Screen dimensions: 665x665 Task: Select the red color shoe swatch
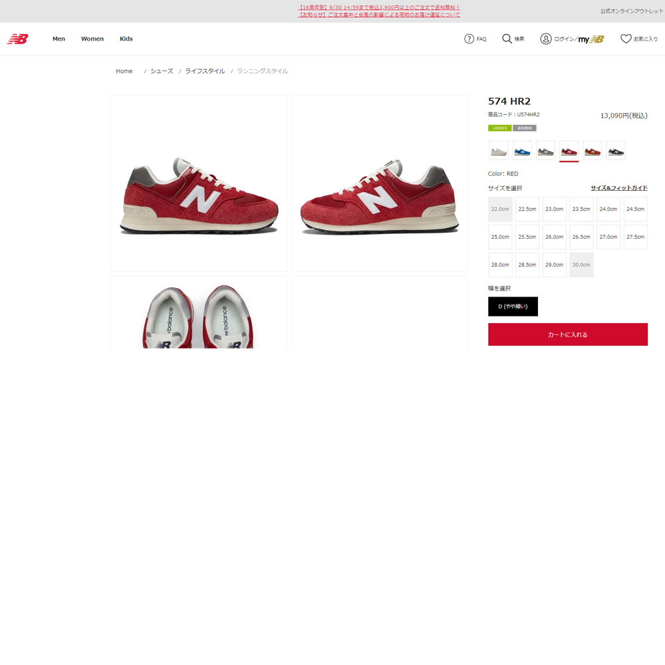click(569, 150)
